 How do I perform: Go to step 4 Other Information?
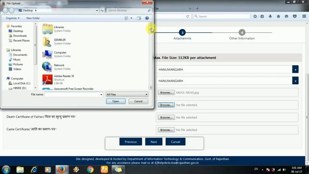tap(242, 32)
